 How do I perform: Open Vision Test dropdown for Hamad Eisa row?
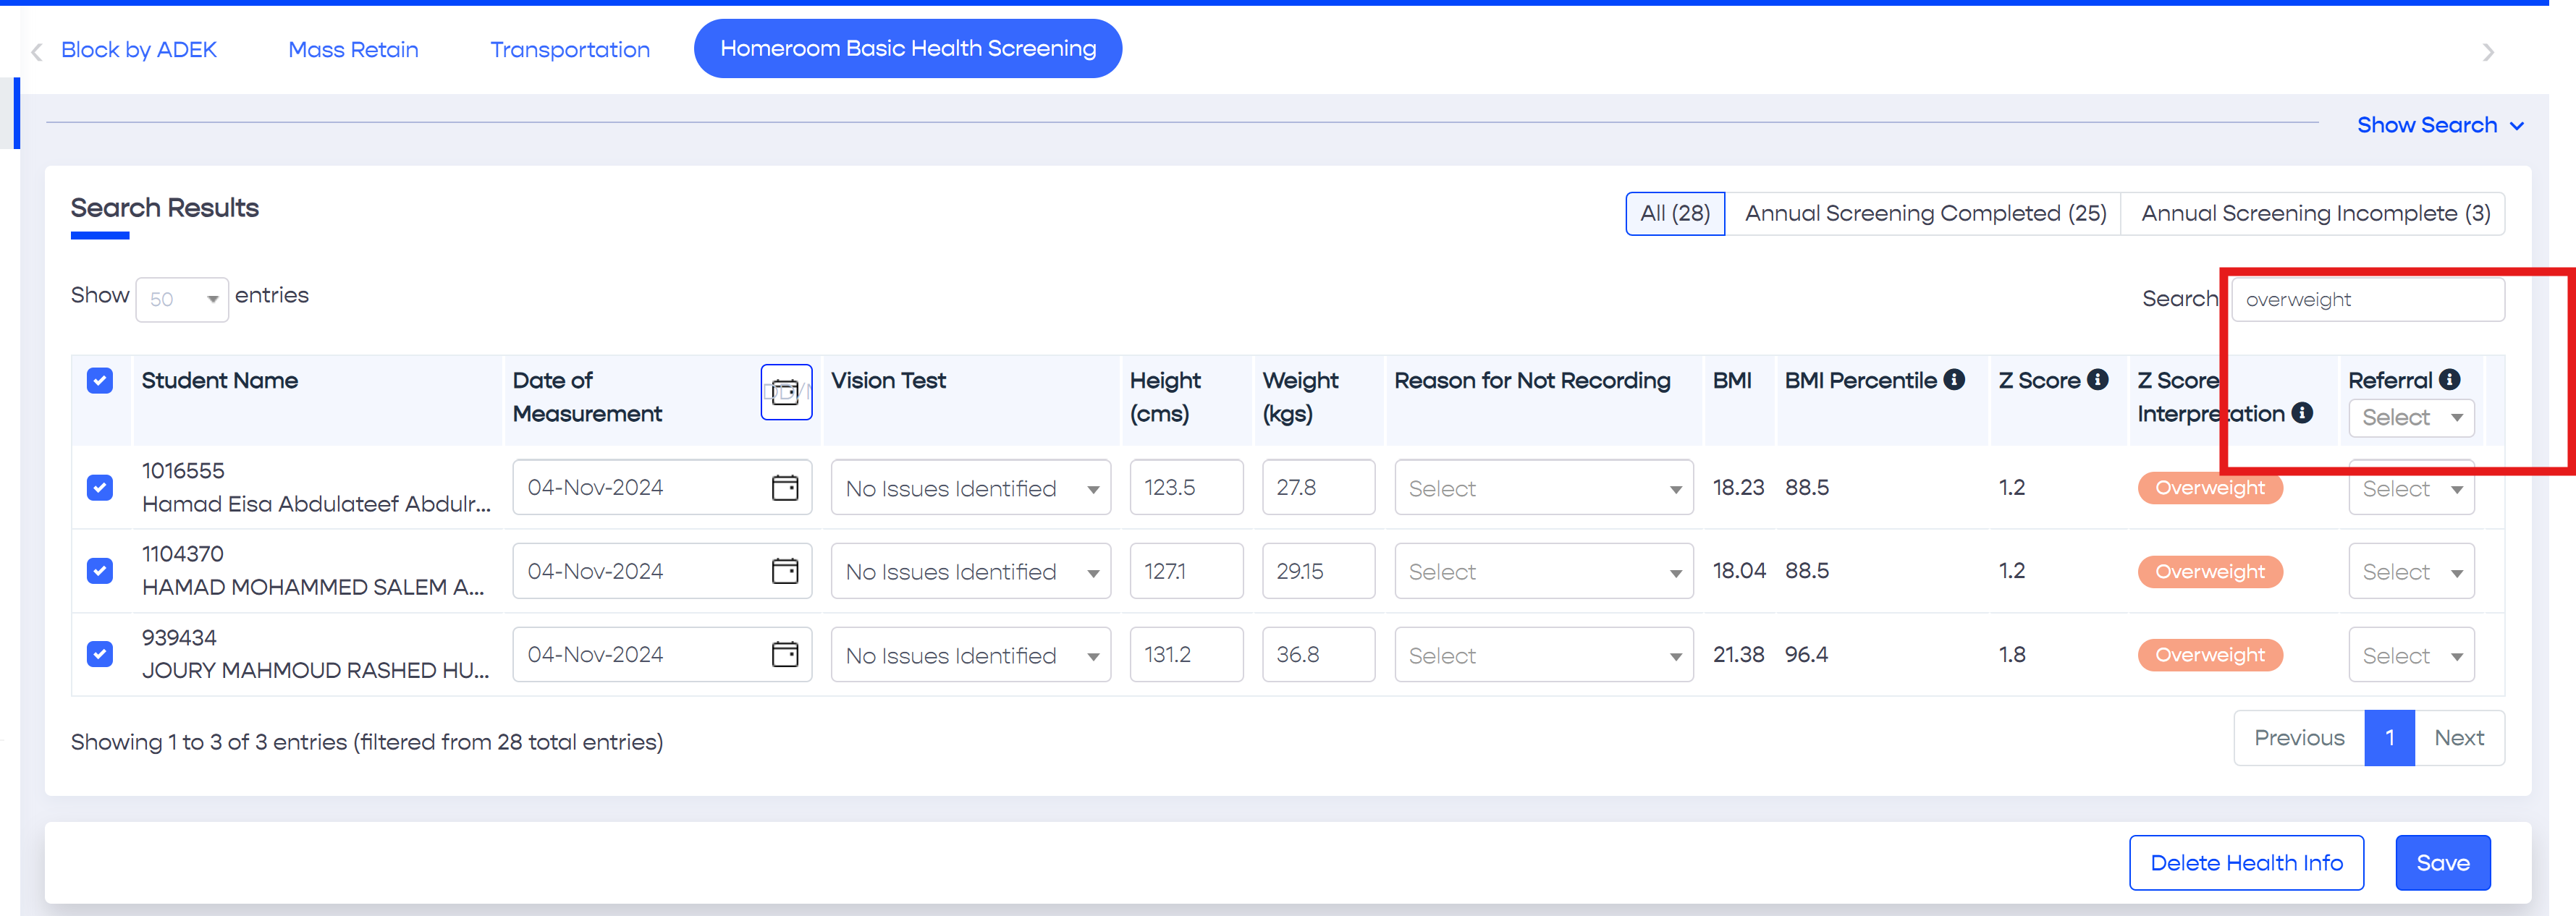(x=970, y=488)
